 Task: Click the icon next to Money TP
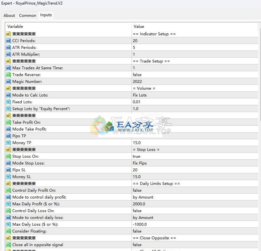point(8,143)
